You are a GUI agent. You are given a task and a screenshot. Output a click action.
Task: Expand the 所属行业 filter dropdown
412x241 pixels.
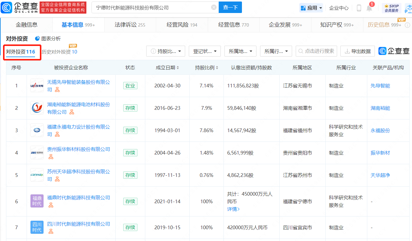coord(276,51)
